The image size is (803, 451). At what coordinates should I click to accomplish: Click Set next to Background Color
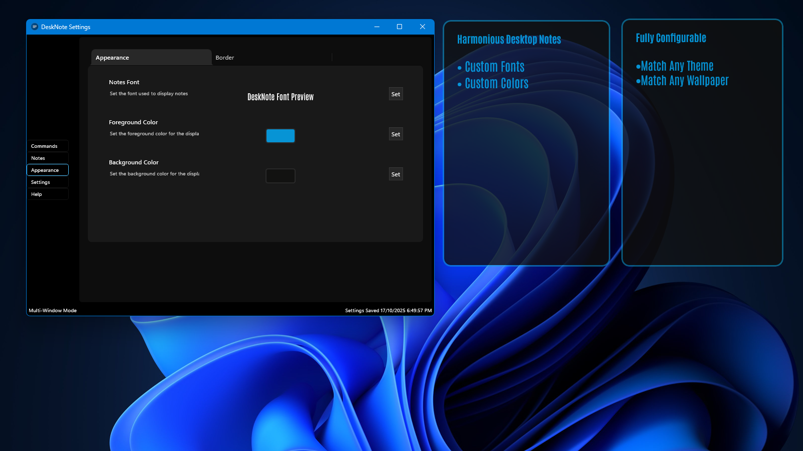coord(395,174)
